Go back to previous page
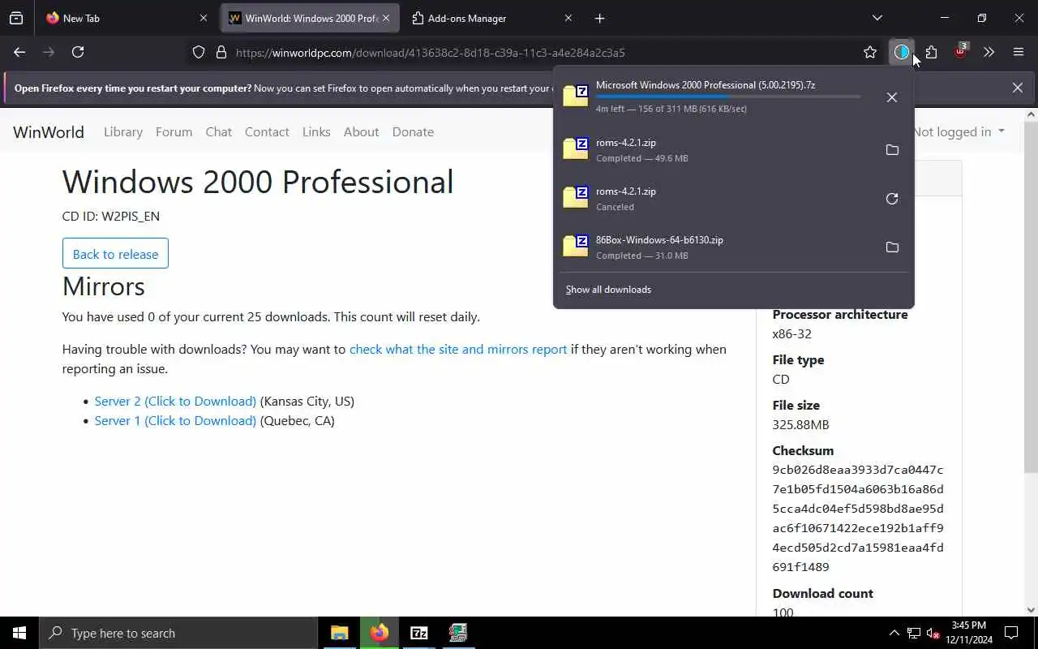The image size is (1038, 649). (x=19, y=52)
